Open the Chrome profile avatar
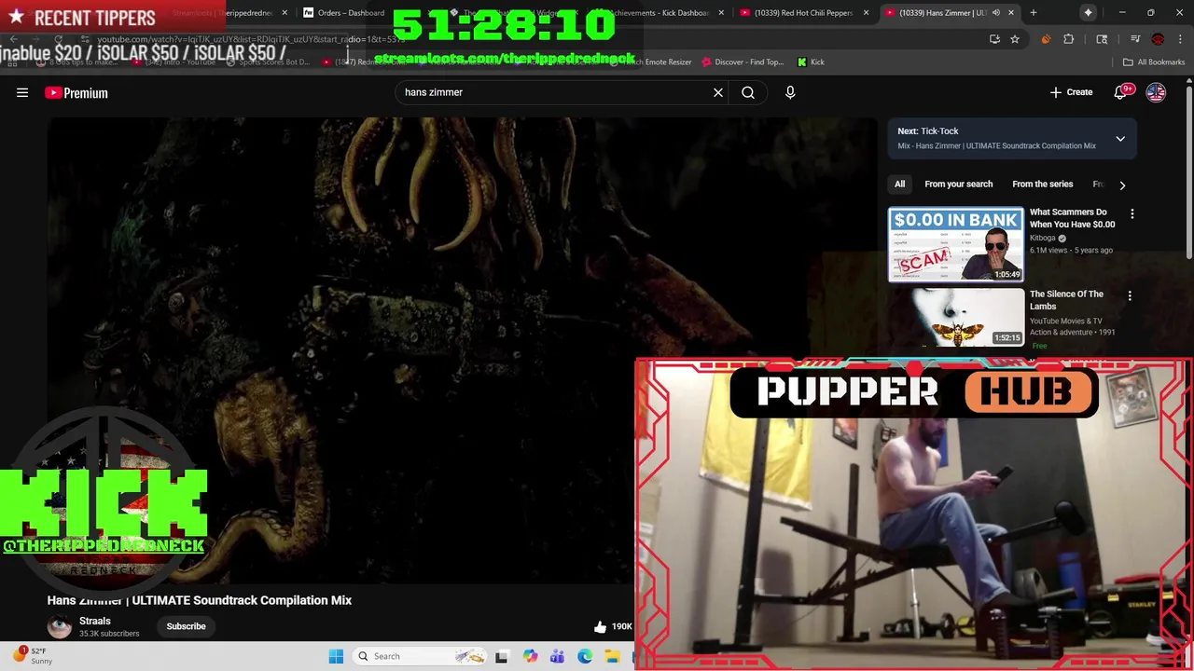The image size is (1194, 671). 1158,39
